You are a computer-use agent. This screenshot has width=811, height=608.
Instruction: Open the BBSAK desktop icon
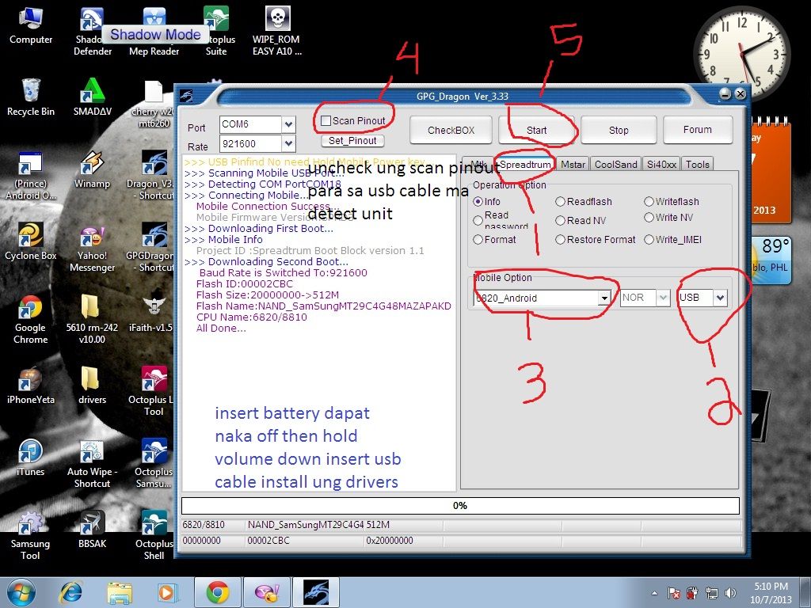(92, 530)
